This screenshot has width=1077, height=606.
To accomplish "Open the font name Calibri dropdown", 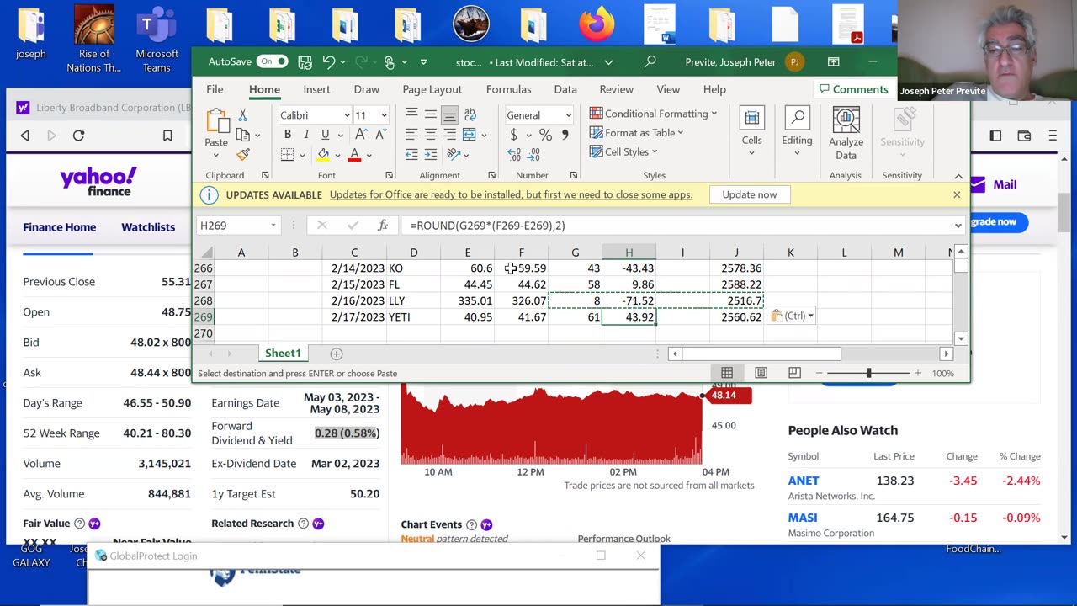I will [347, 115].
